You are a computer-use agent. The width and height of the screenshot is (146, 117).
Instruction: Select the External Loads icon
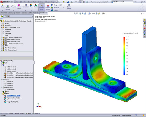19,7
